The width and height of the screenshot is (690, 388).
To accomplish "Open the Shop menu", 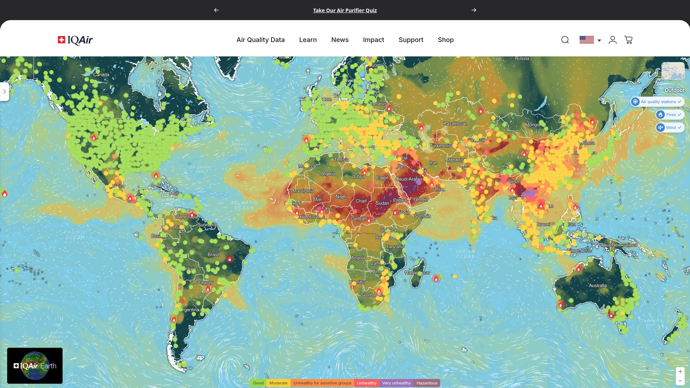I will [446, 40].
